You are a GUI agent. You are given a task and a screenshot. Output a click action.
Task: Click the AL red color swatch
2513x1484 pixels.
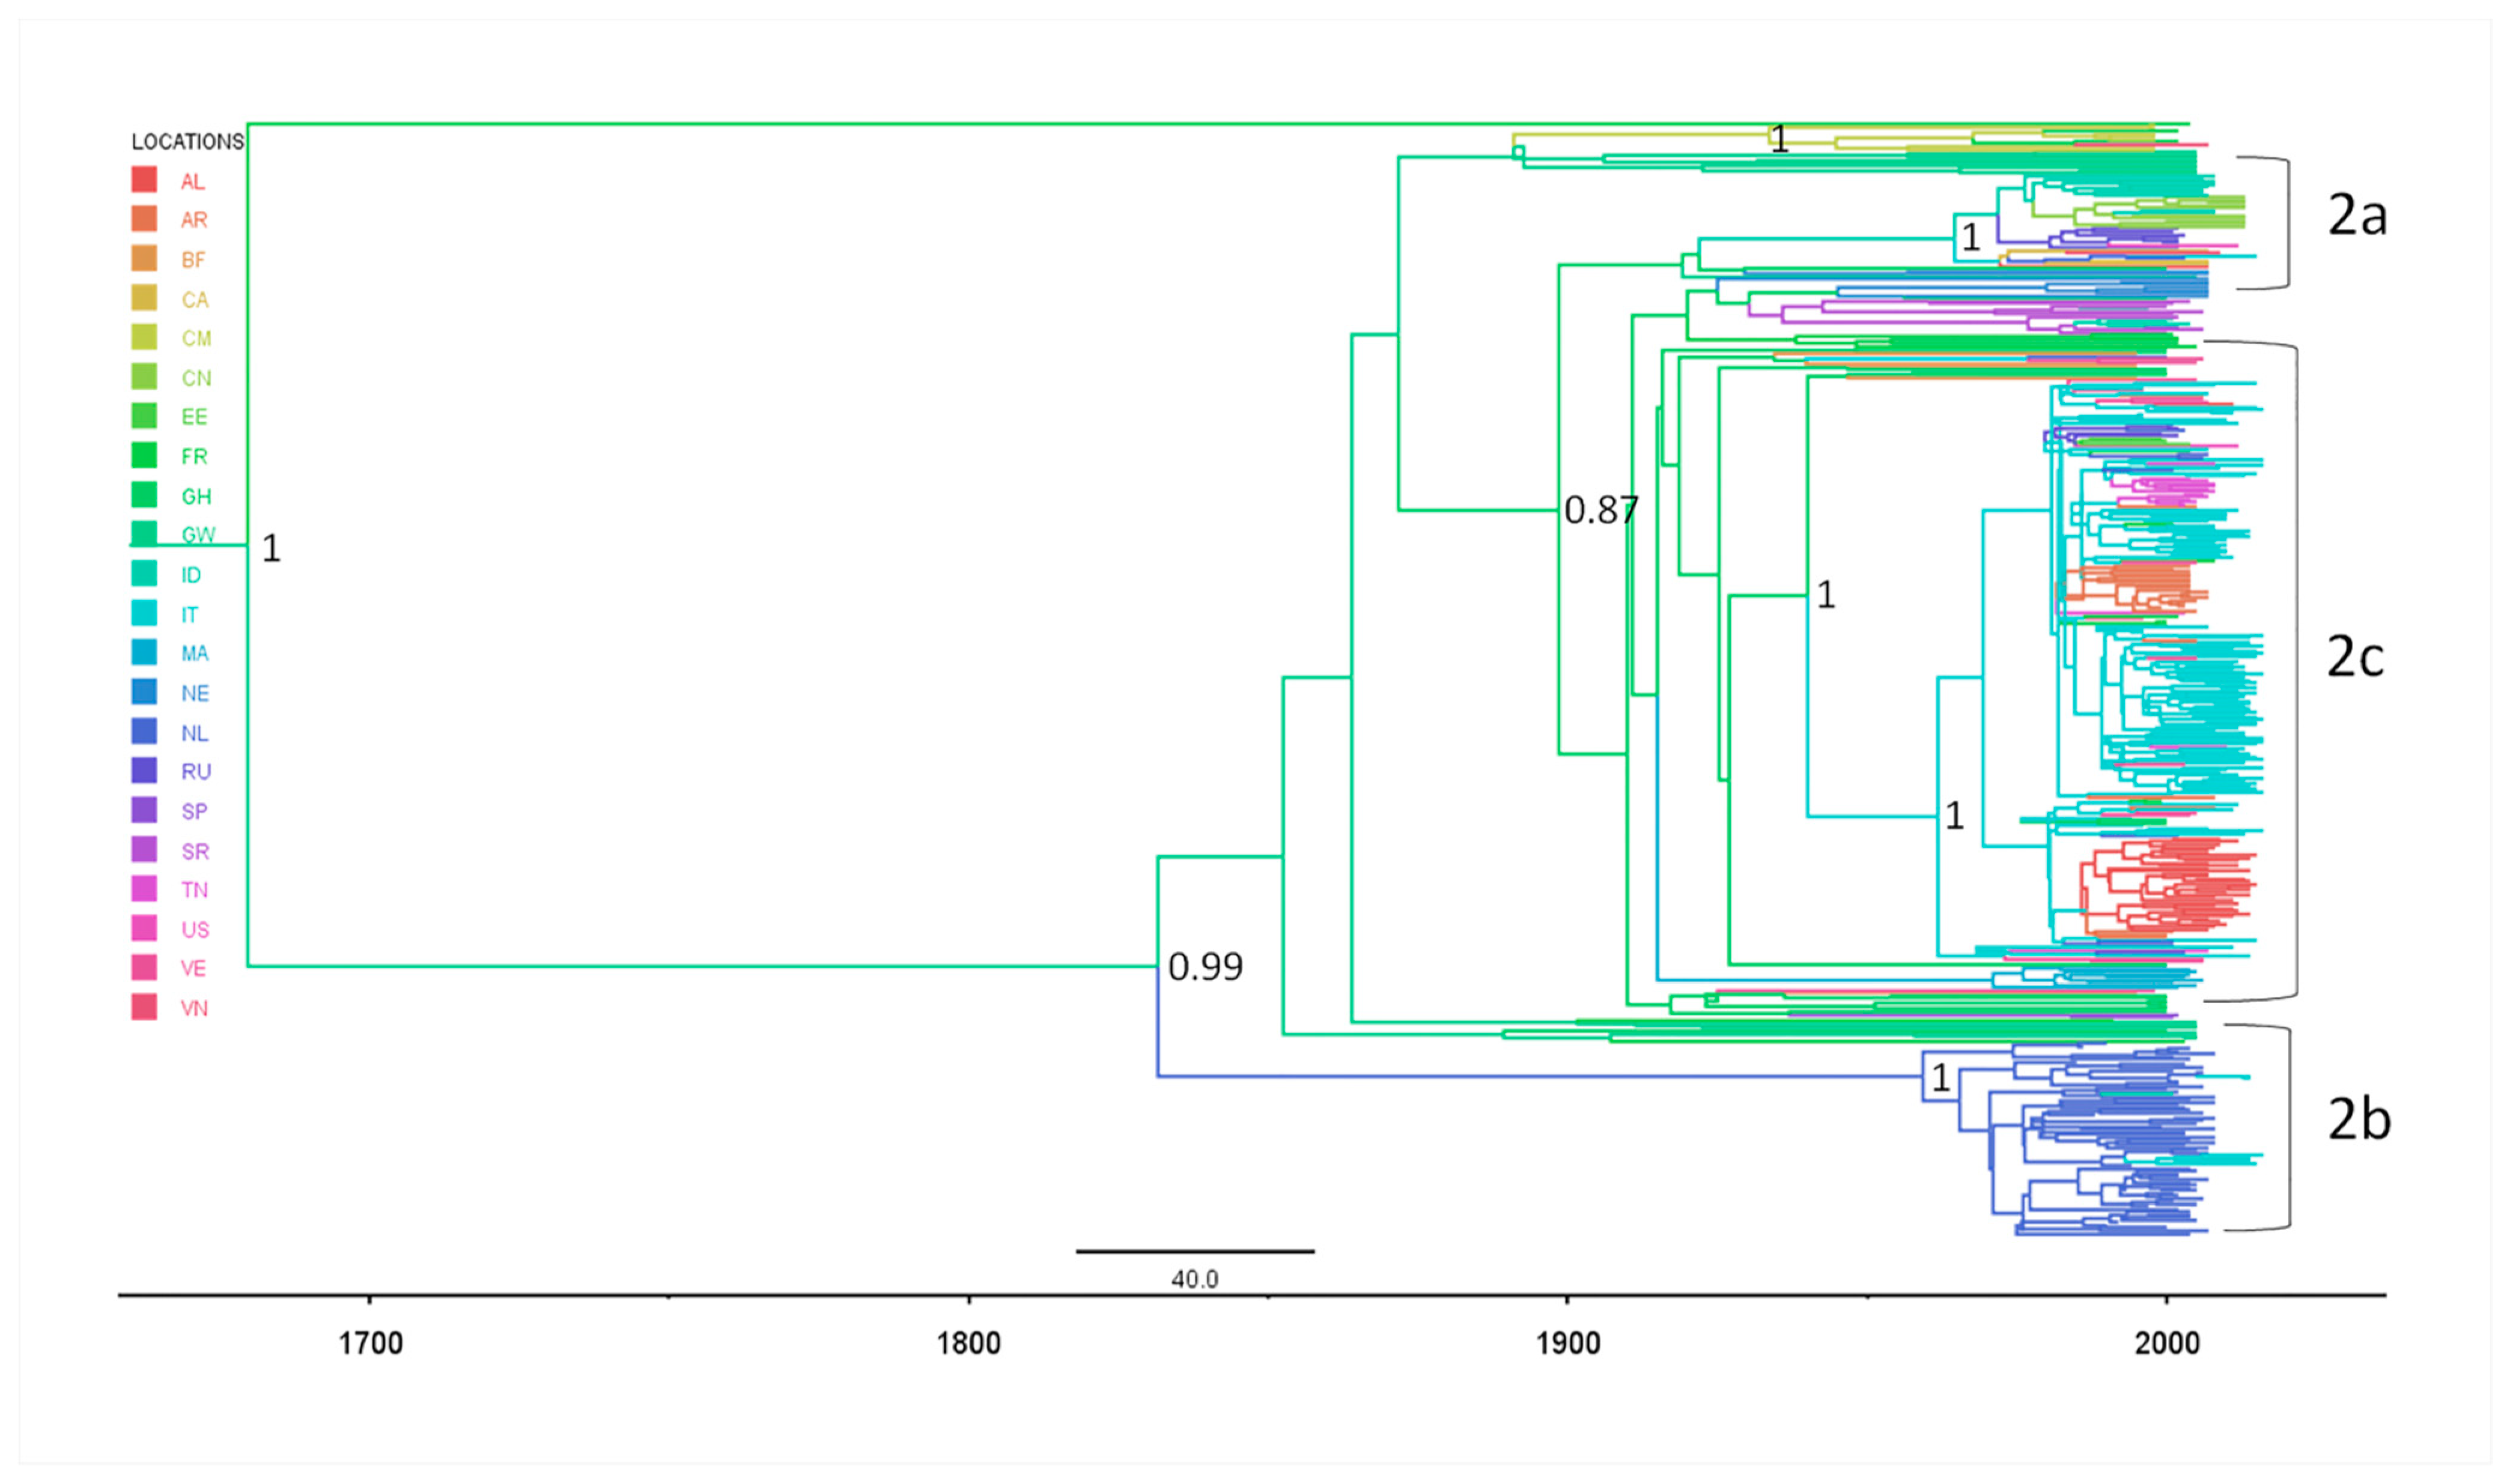tap(144, 180)
